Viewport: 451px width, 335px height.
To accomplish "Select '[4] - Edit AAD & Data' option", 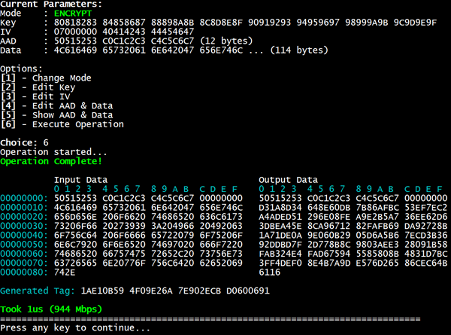I will (55, 112).
